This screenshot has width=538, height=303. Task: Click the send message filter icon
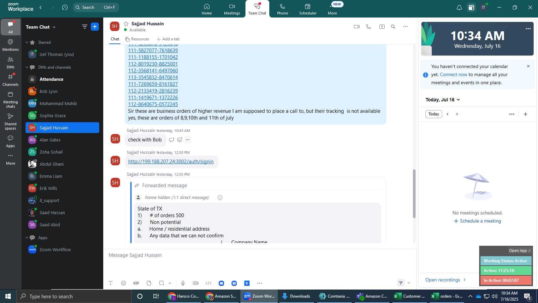400,283
